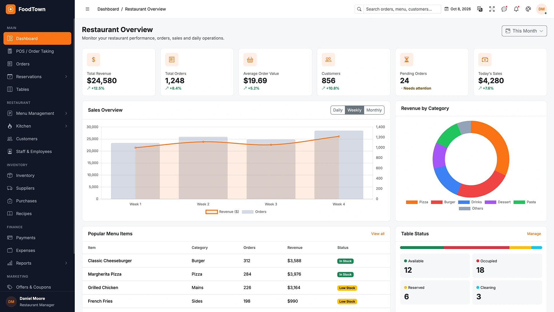Open the notifications bell icon
This screenshot has height=312, width=554.
516,9
